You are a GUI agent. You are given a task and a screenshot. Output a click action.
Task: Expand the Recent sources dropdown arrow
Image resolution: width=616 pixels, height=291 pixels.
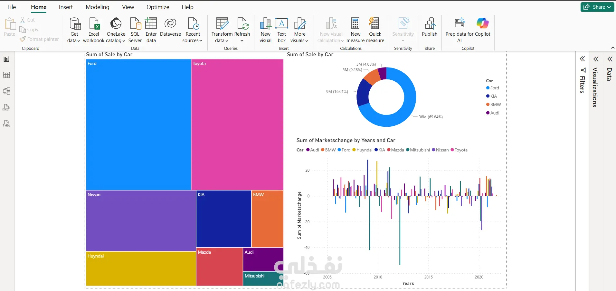click(x=201, y=41)
